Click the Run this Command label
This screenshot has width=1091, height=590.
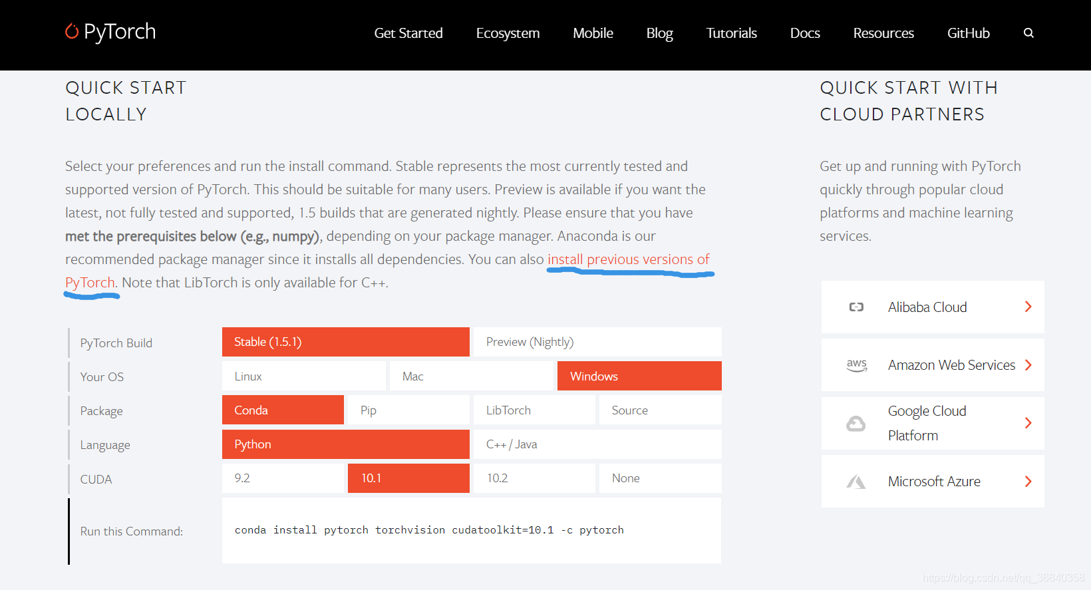(x=132, y=531)
